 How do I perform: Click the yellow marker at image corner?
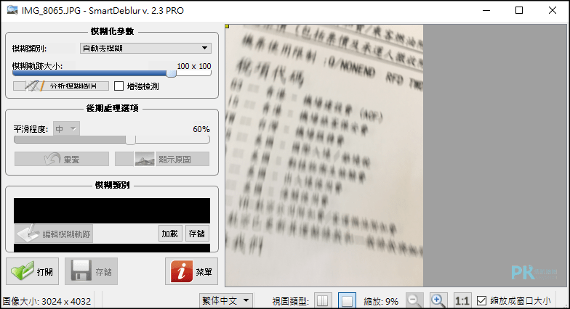[227, 26]
